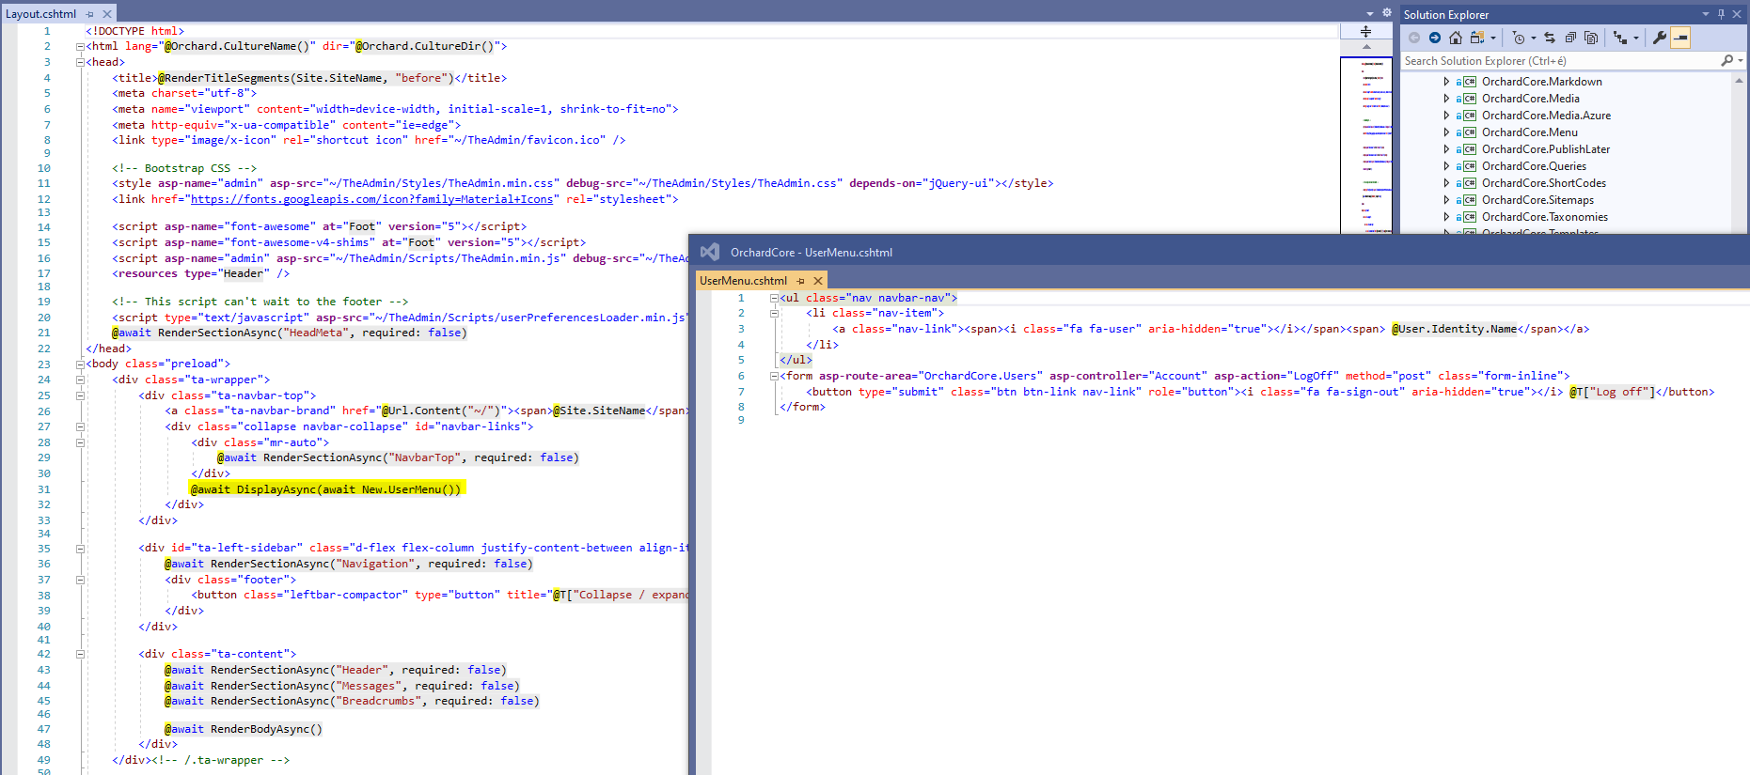The image size is (1750, 775).
Task: Select OrchardCore.Media.Azure project
Action: [1546, 116]
